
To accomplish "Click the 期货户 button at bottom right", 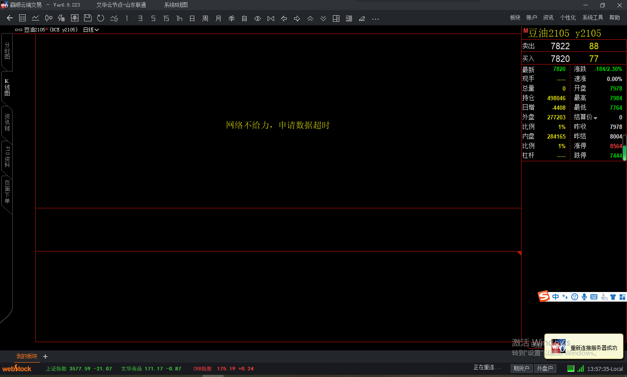I will click(521, 368).
